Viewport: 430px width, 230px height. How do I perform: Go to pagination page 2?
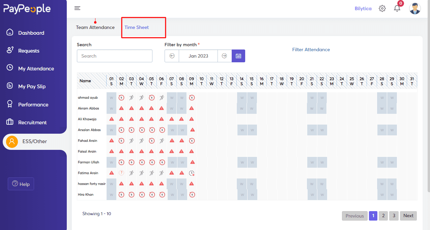(x=383, y=216)
